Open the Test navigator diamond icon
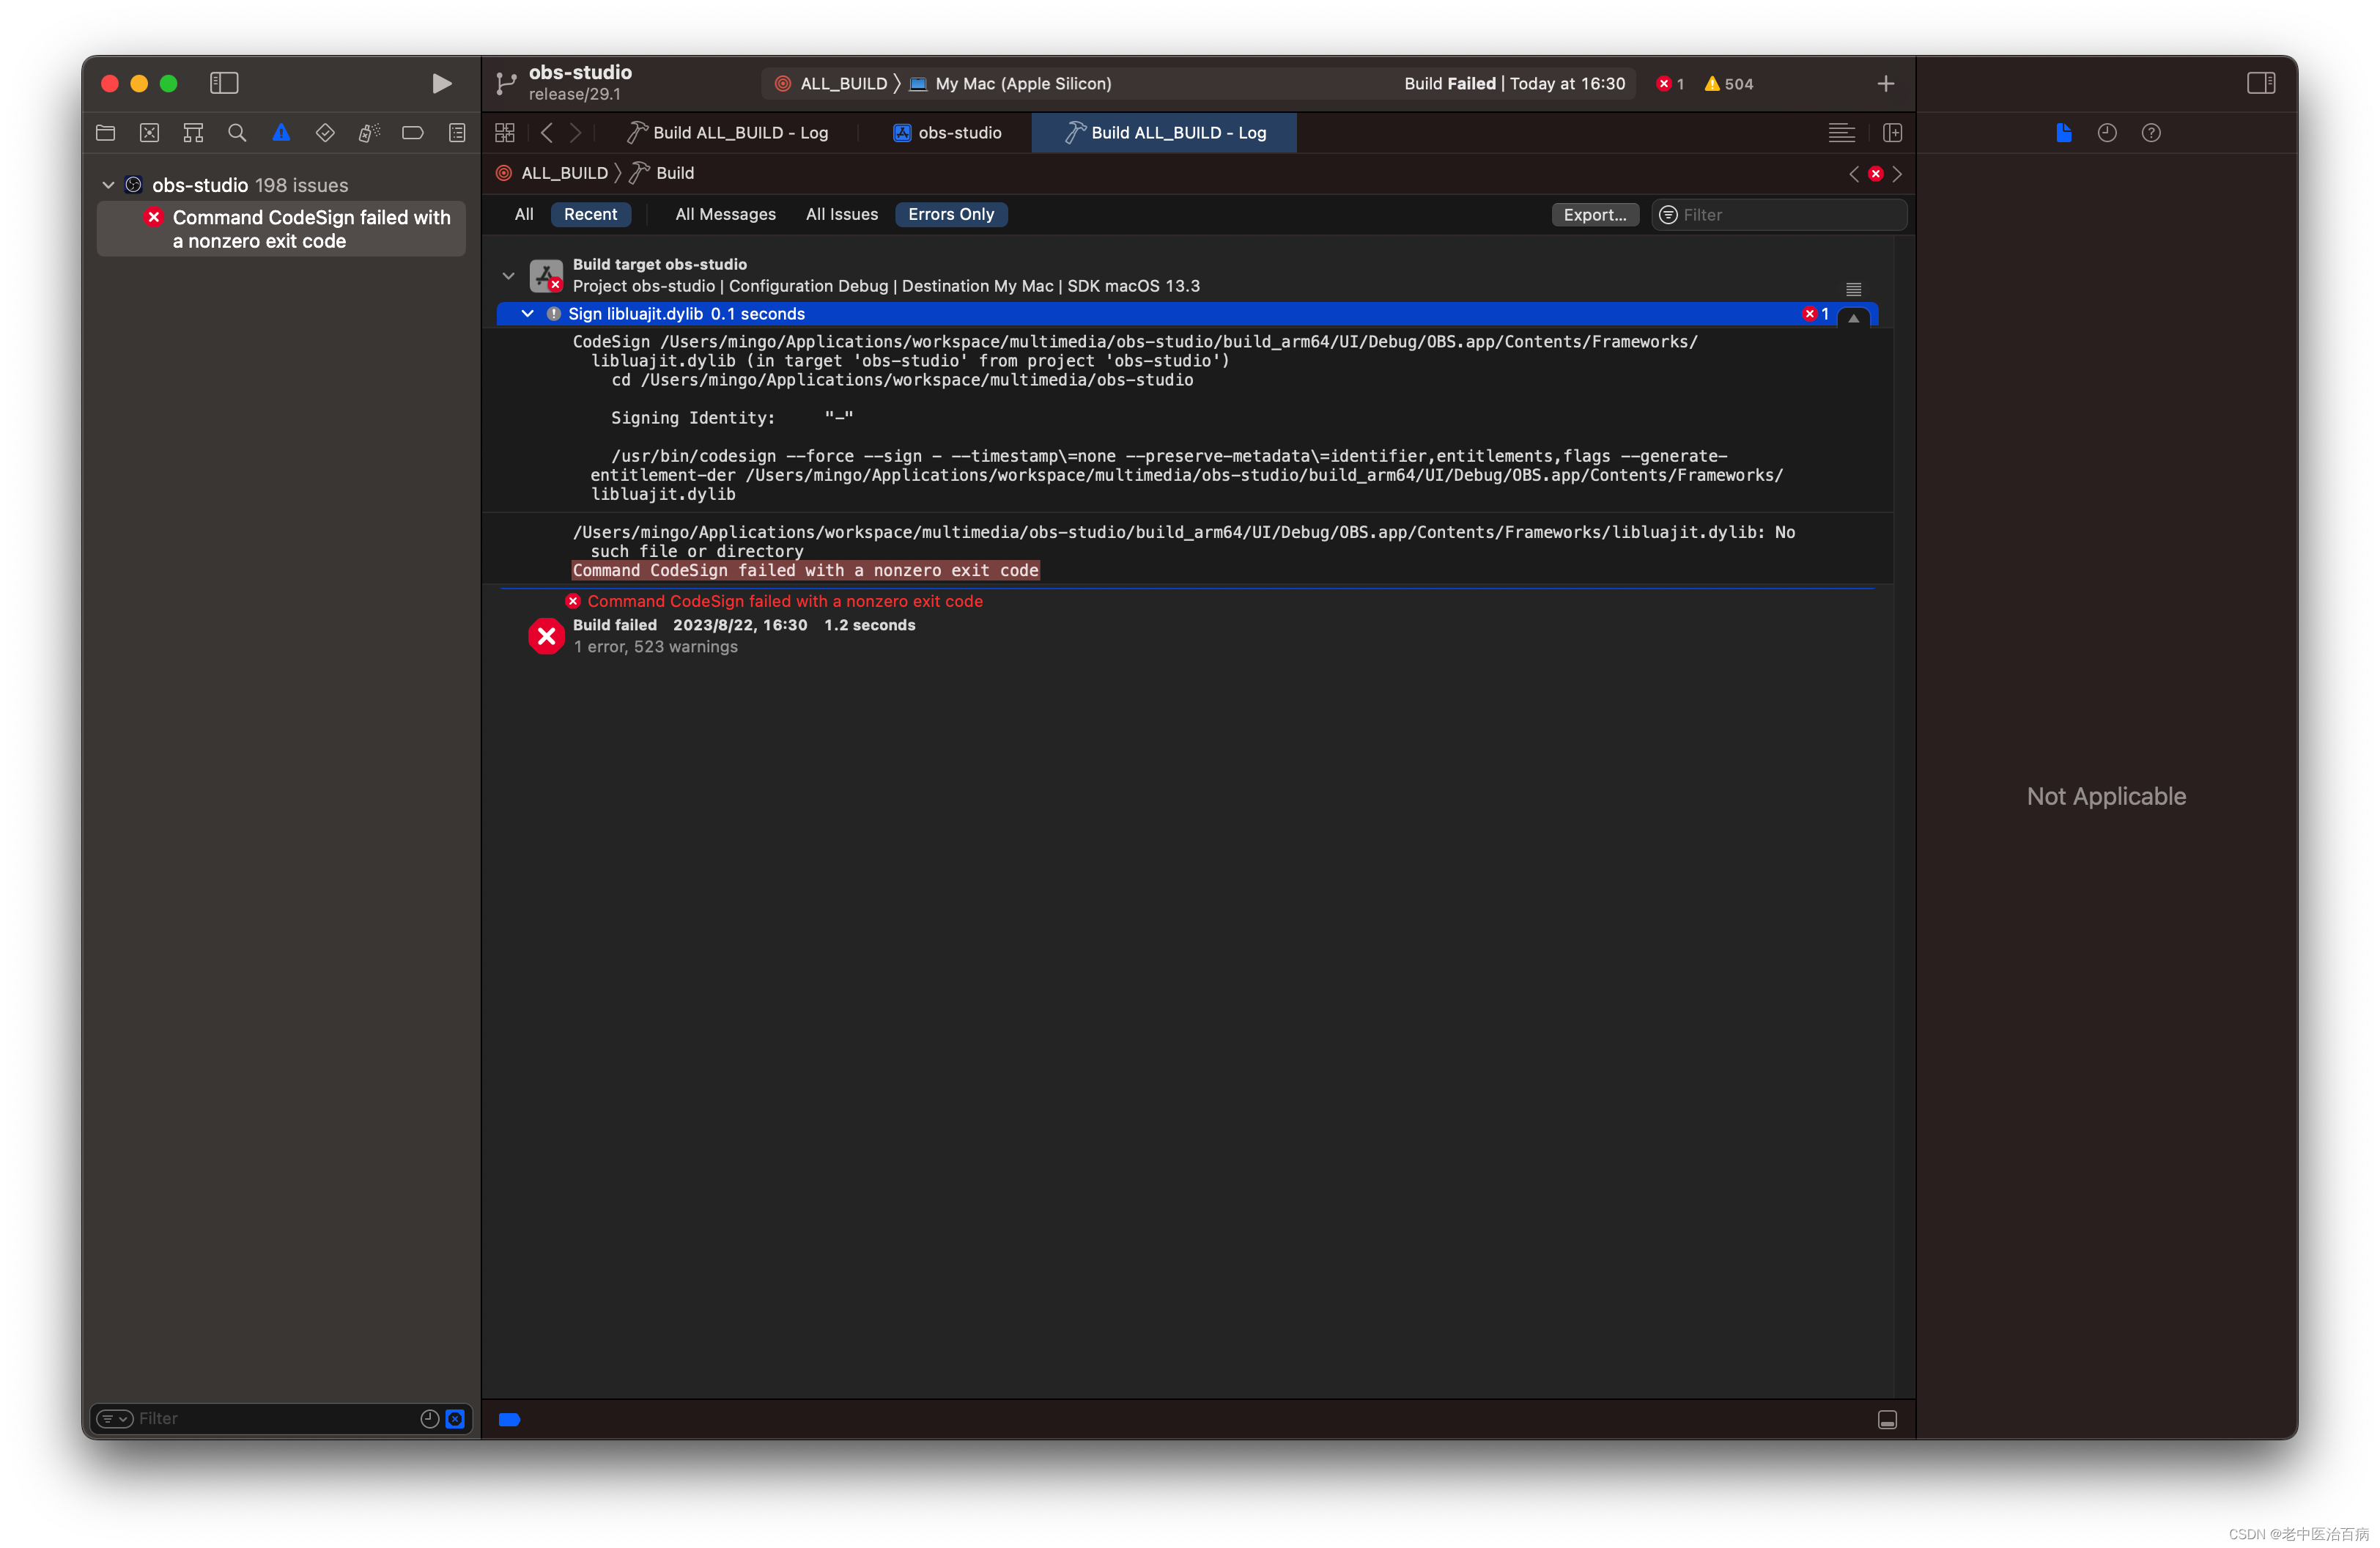 click(325, 133)
